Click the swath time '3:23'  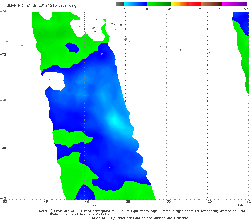(95, 205)
